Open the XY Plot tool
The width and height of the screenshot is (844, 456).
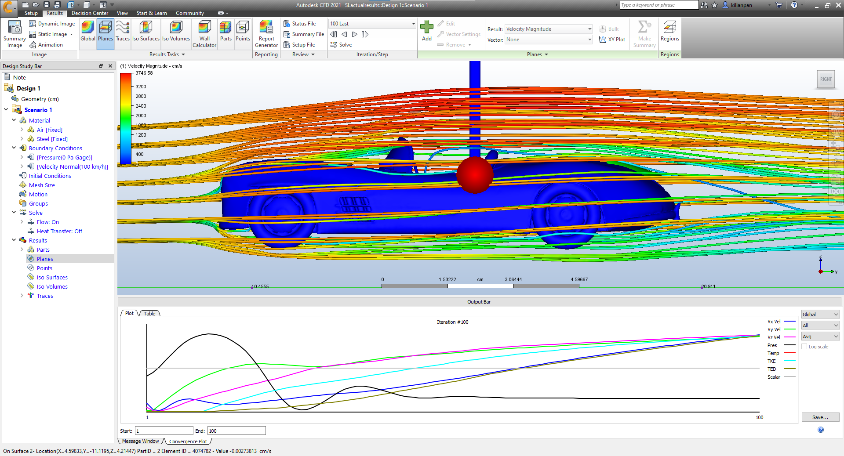(x=612, y=40)
